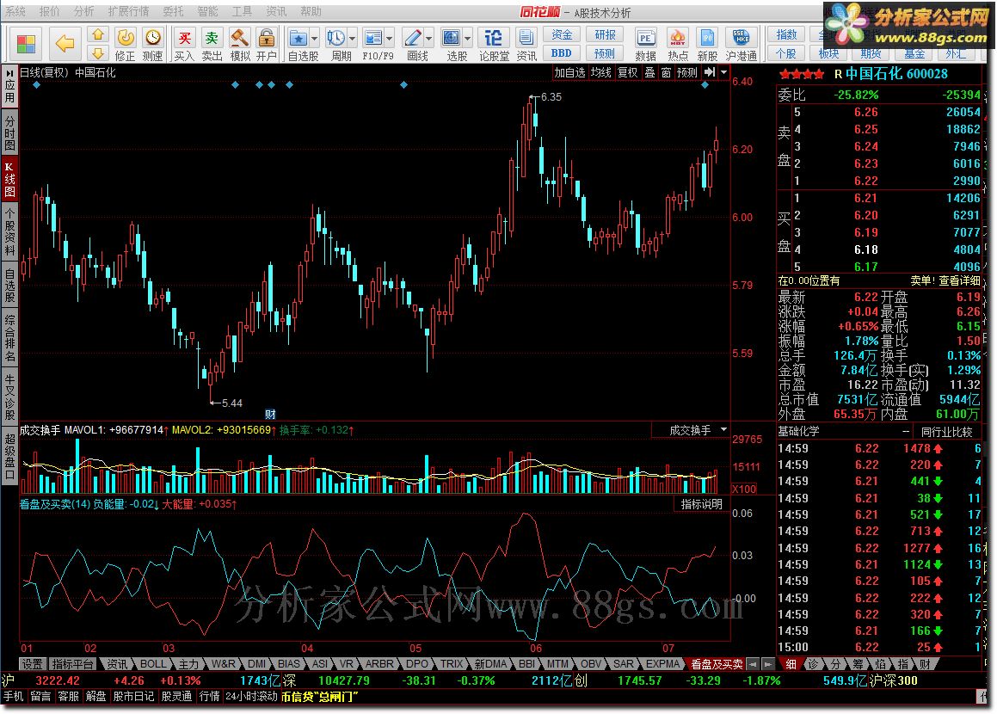Screen dimensions: 997x714
Task: Open the 报价 menu
Action: (50, 11)
